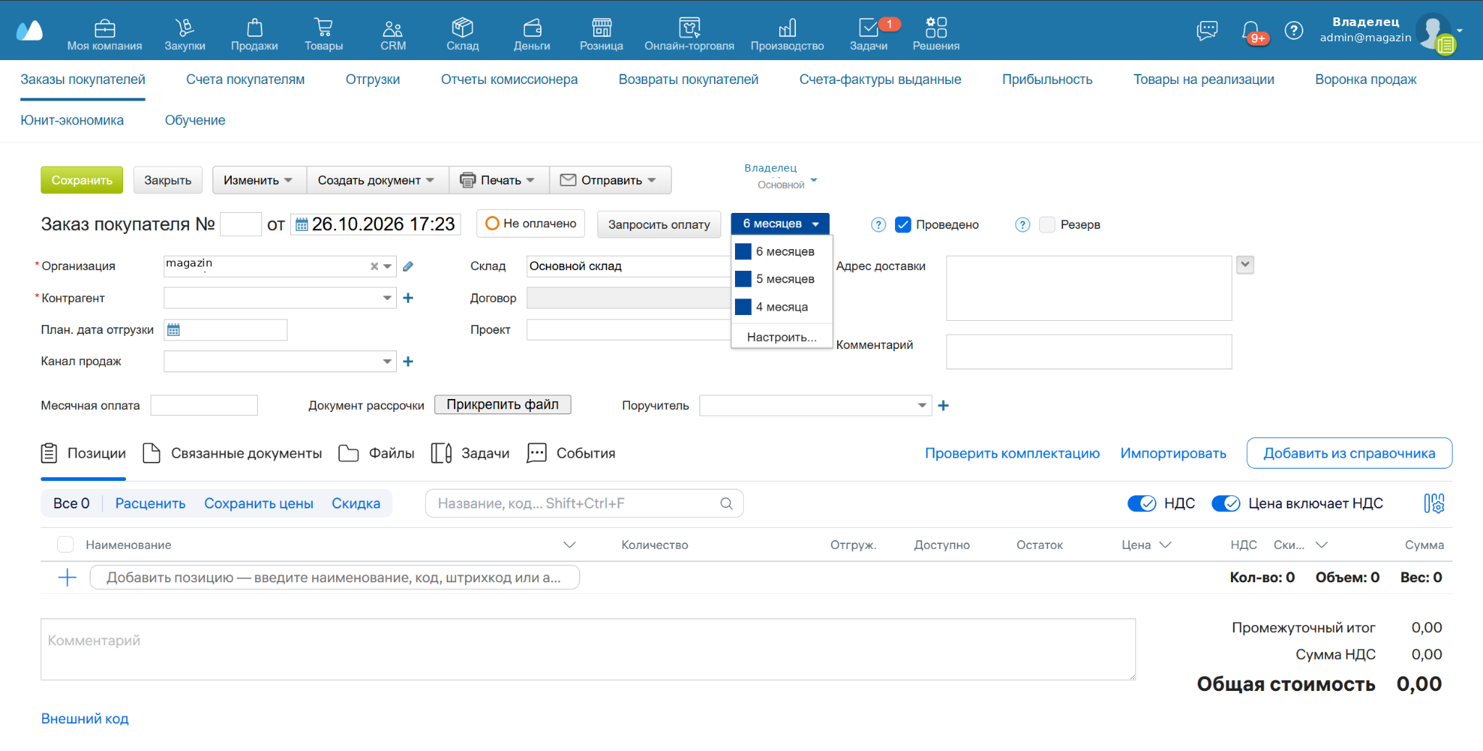Open the help question mark icon in header
The height and width of the screenshot is (751, 1483).
click(1294, 30)
